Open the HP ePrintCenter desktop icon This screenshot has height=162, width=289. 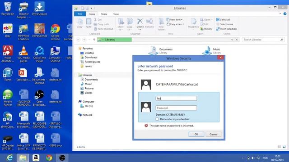(8, 120)
